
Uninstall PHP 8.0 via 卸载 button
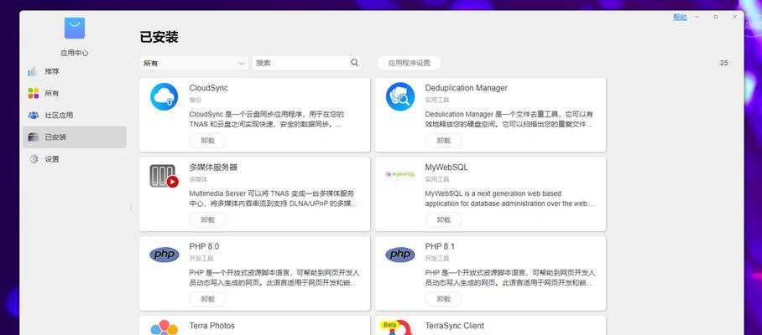pyautogui.click(x=207, y=299)
